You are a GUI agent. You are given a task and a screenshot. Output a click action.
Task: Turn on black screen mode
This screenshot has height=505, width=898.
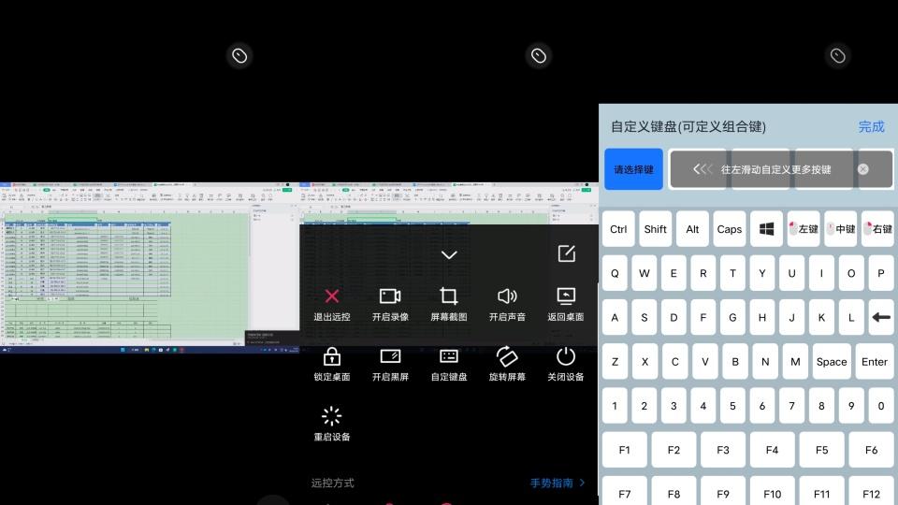point(390,356)
